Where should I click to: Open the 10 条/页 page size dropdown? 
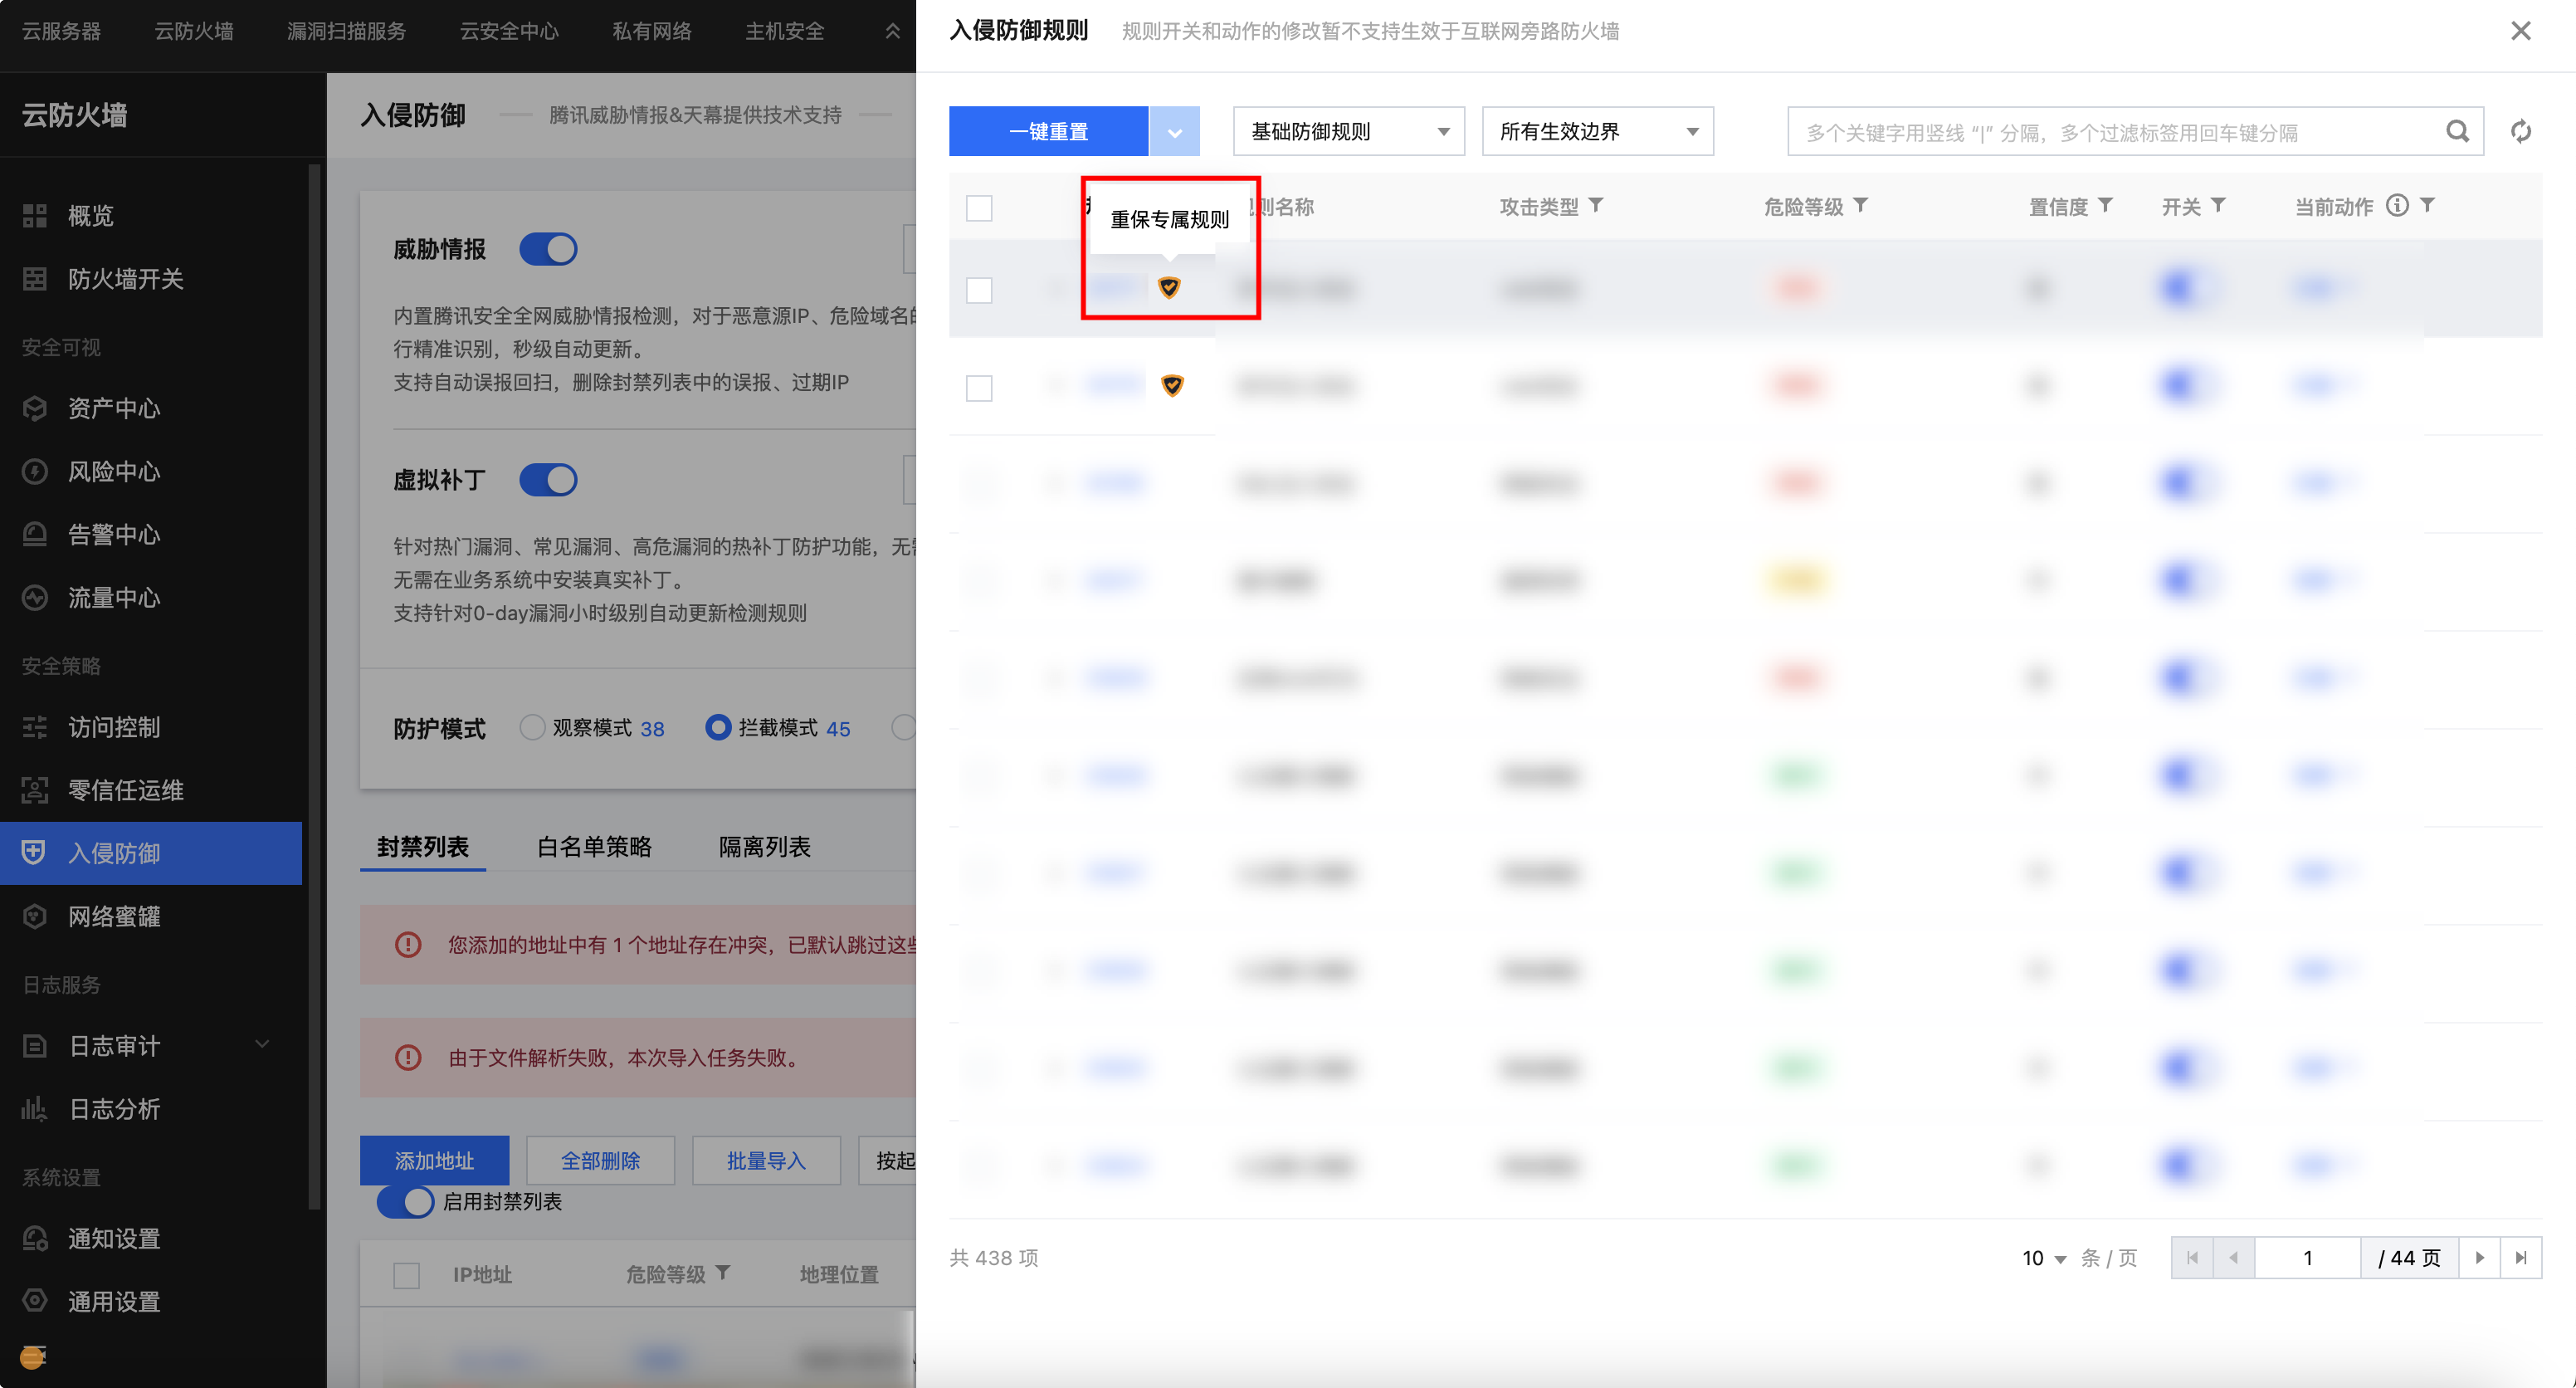coord(2044,1258)
